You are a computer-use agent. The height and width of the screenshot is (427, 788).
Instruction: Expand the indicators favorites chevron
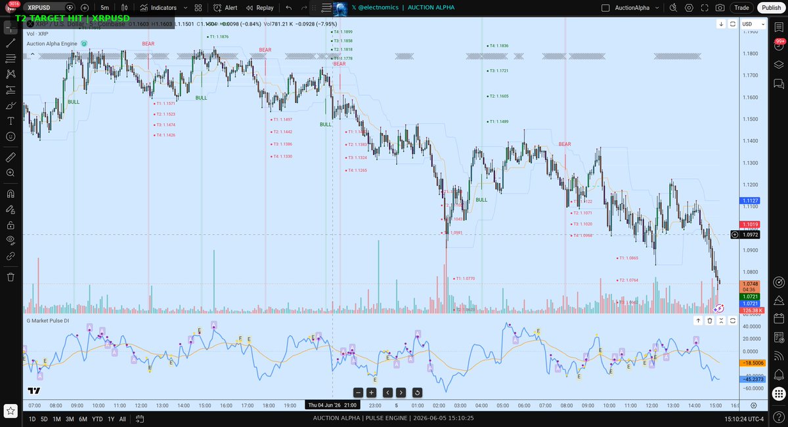click(x=184, y=8)
